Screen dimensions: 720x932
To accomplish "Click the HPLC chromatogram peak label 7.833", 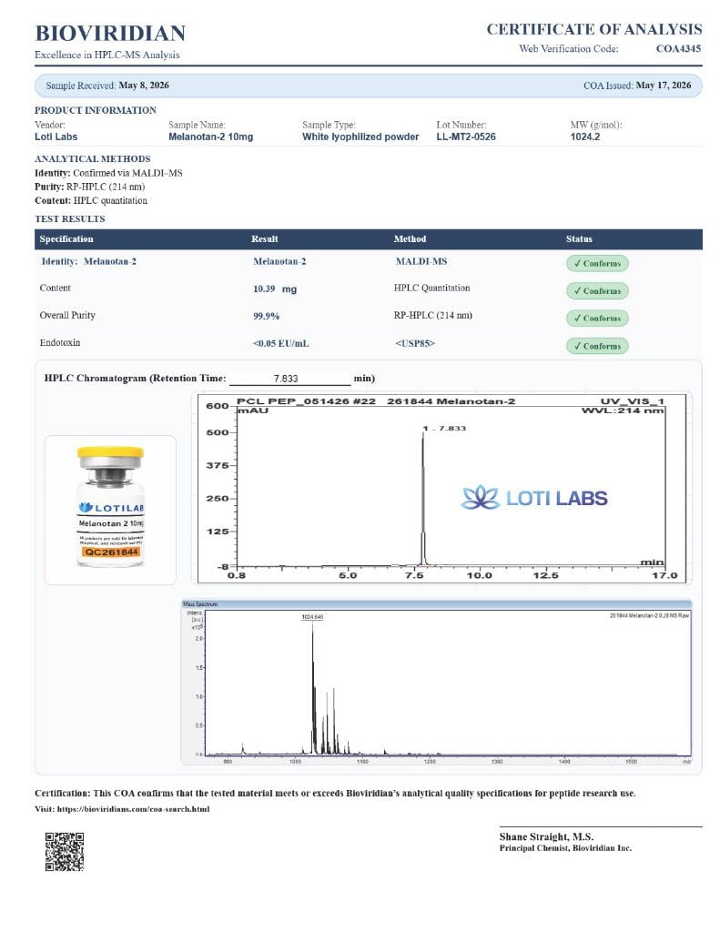I will click(445, 428).
